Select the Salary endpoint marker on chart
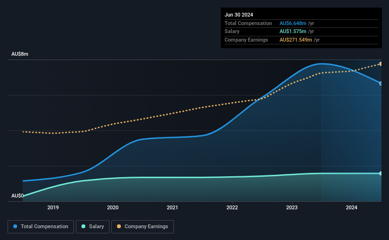 [x=381, y=173]
